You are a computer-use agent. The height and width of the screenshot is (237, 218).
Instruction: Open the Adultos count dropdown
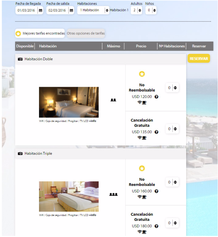tap(136, 10)
